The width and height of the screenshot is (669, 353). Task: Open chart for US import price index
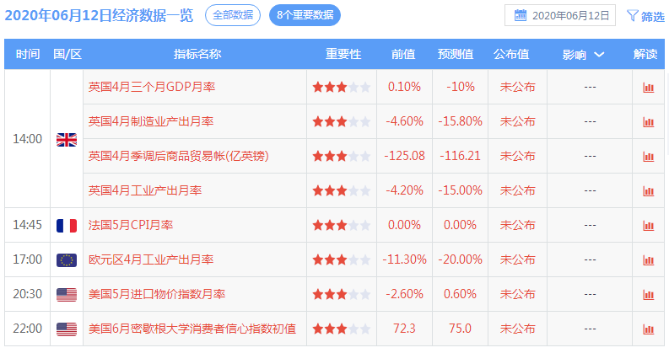[648, 294]
